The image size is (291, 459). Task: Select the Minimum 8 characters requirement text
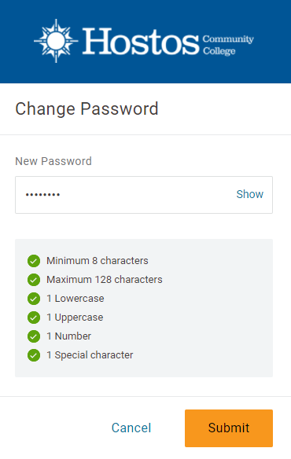pos(98,260)
